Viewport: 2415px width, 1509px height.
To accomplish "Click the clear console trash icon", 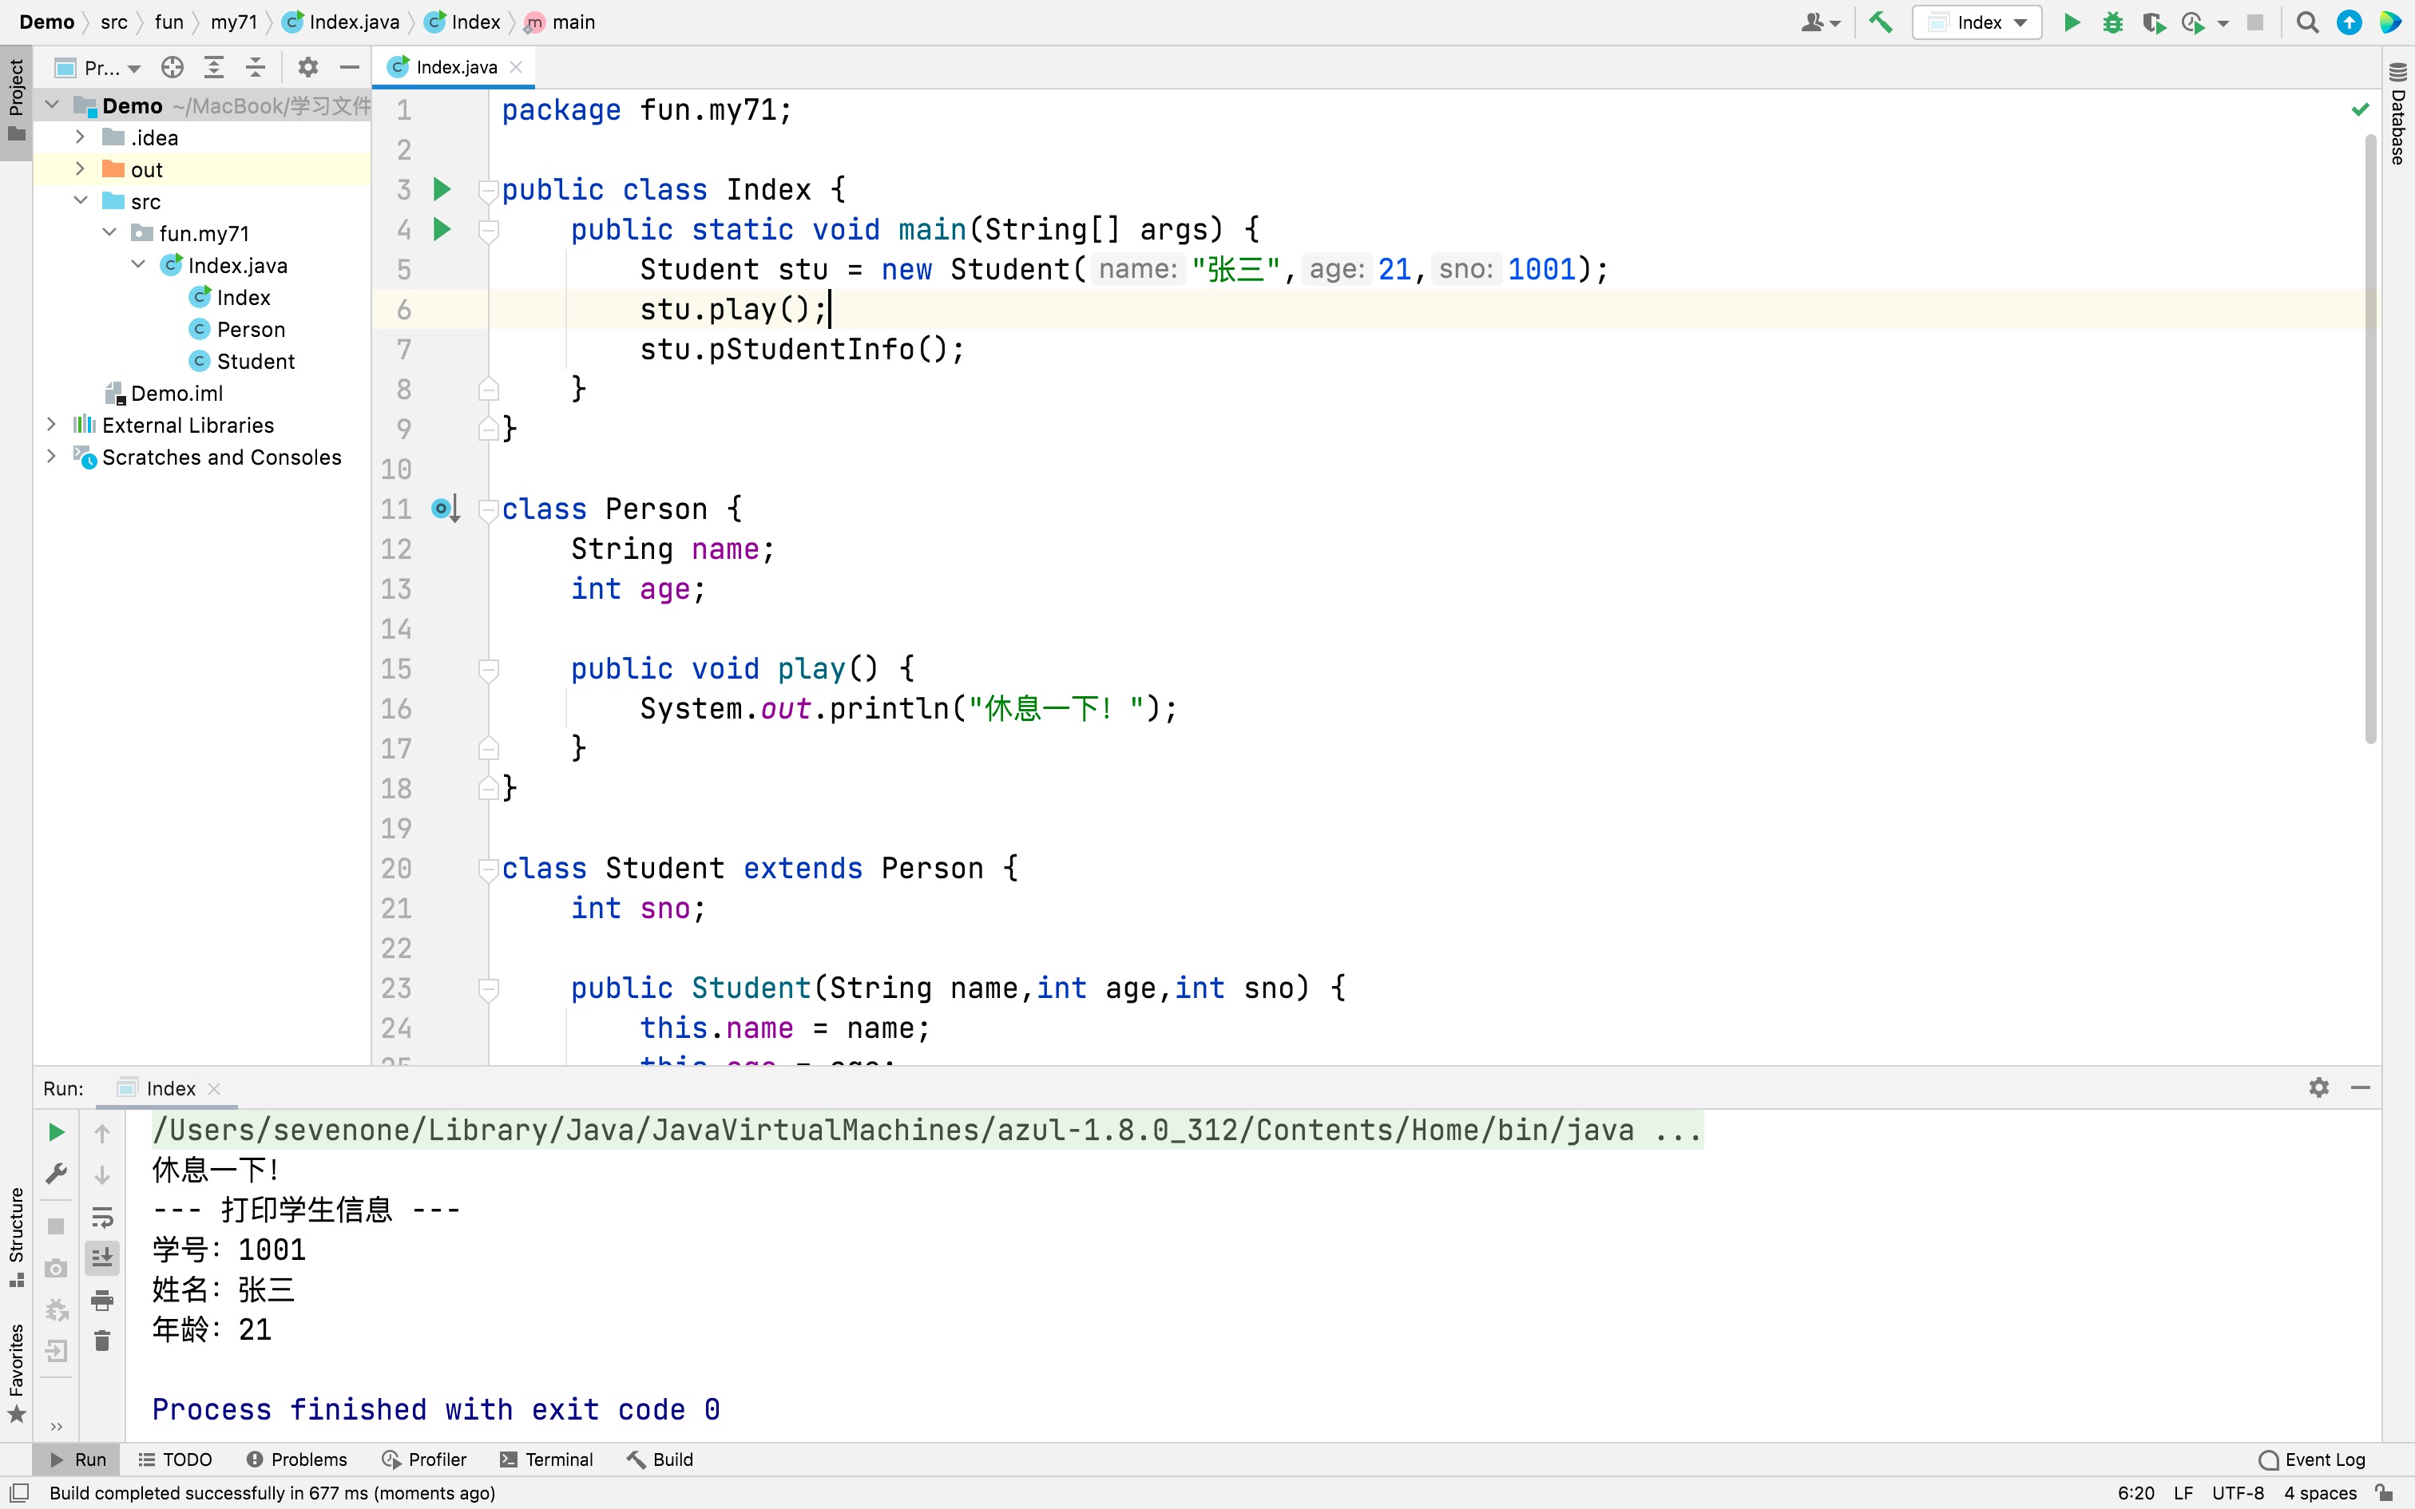I will 101,1341.
